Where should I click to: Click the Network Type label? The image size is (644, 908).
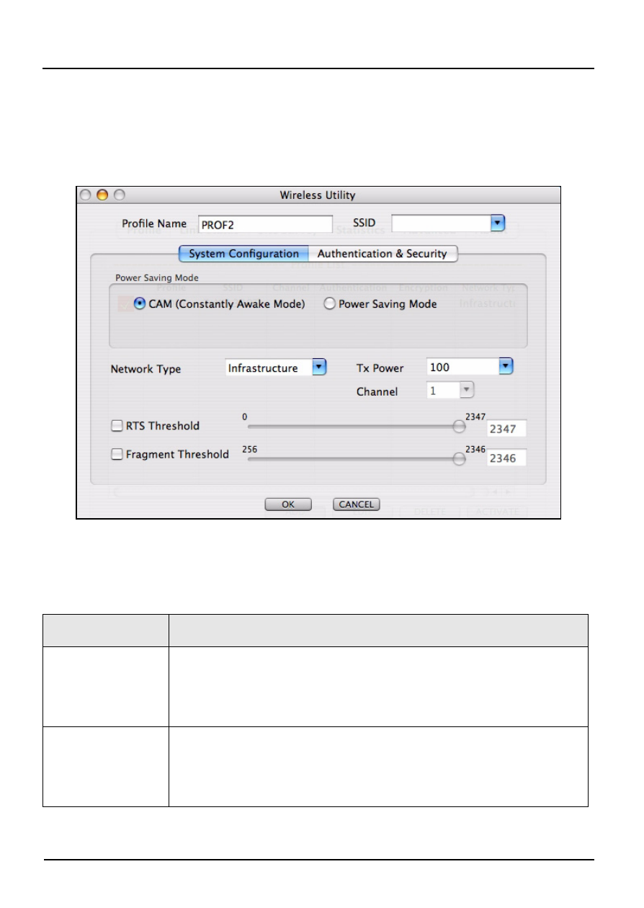coord(146,369)
